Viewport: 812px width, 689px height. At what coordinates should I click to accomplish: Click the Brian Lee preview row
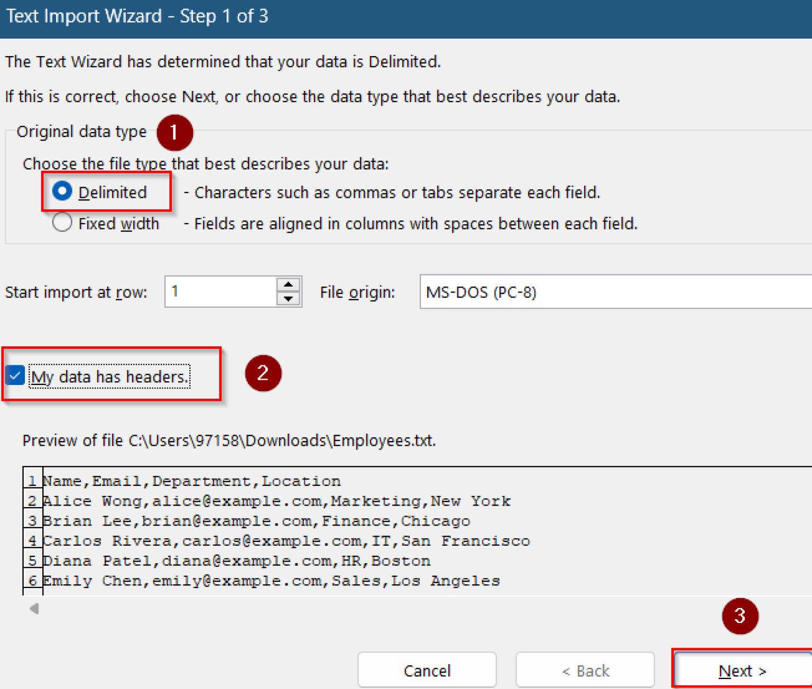[256, 521]
